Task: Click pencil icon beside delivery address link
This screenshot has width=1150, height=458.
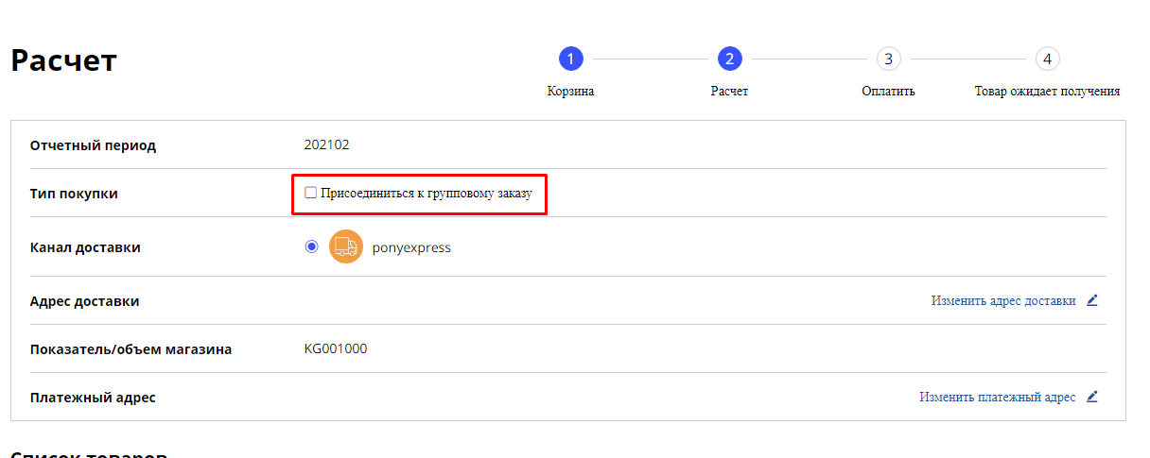Action: tap(1092, 301)
